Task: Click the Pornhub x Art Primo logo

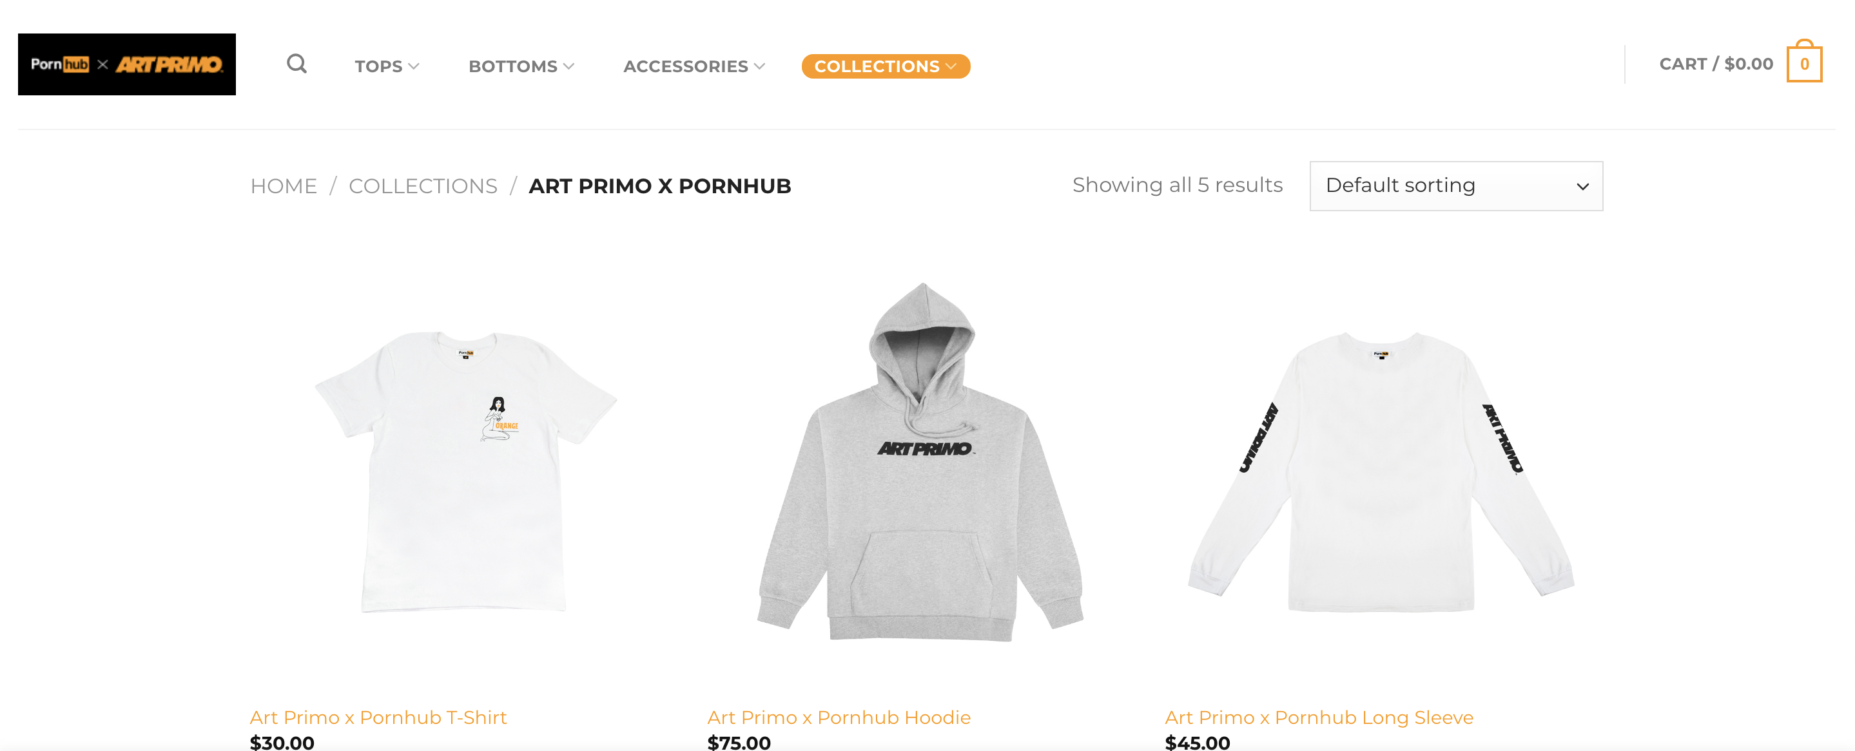Action: (x=127, y=64)
